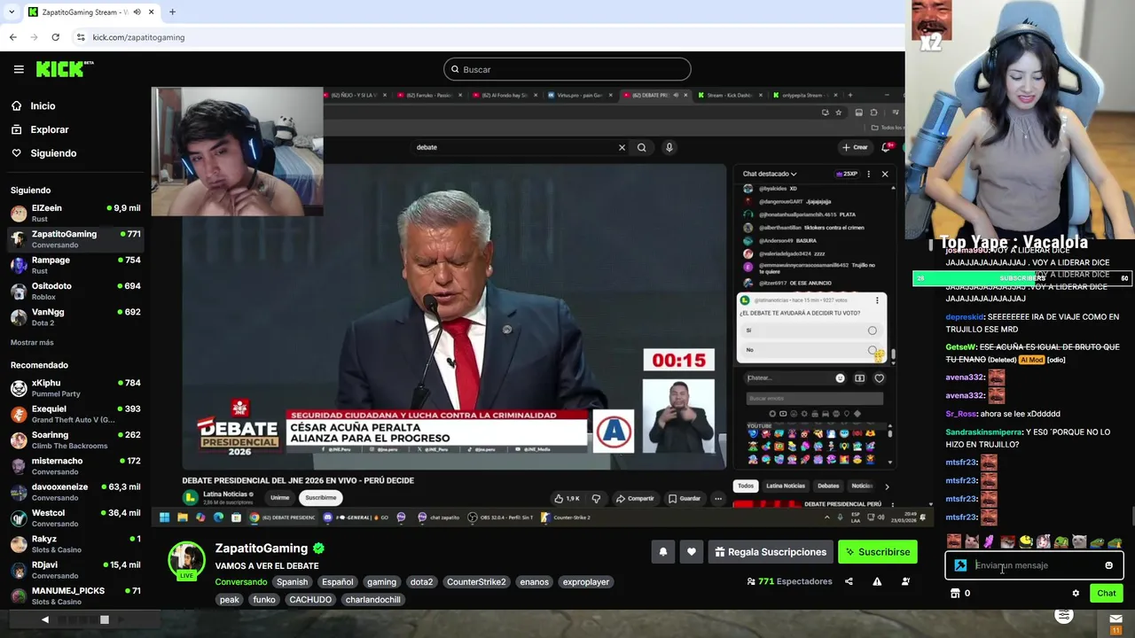Viewport: 1135px width, 638px height.
Task: Click YouTube voice search microphone icon
Action: coord(669,147)
